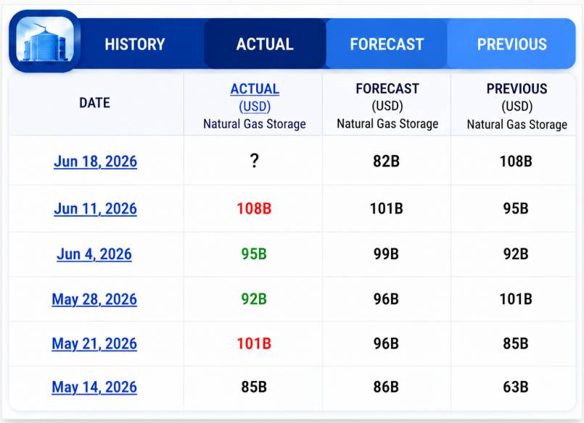Click the 63B previous value
Viewport: 584px width, 423px height.
[x=516, y=387]
